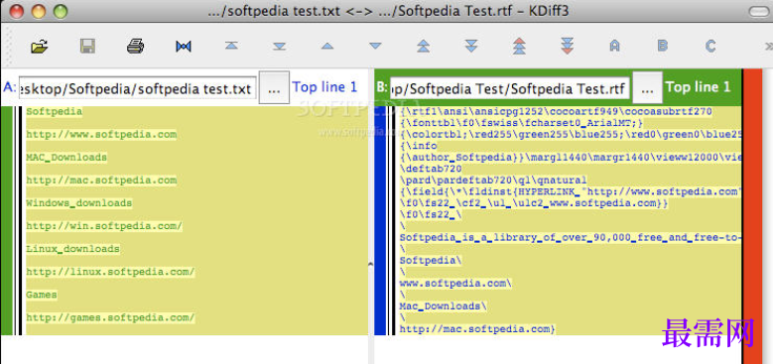Click the Save floppy disk icon
773x364 pixels.
[87, 47]
